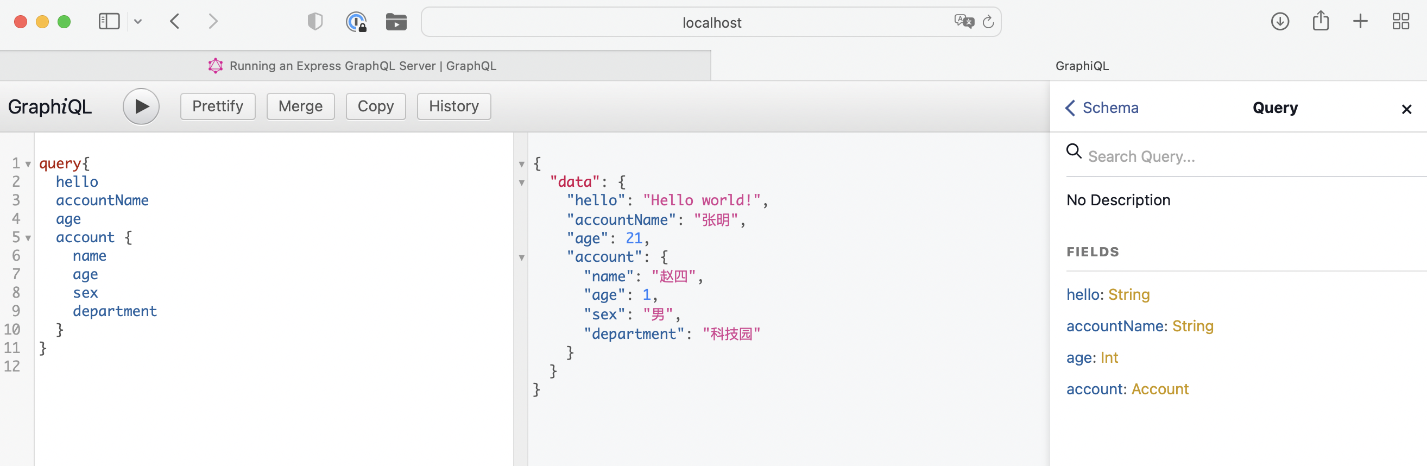Click the Query heading in docs panel
Screen dimensions: 1427x466
[1274, 108]
